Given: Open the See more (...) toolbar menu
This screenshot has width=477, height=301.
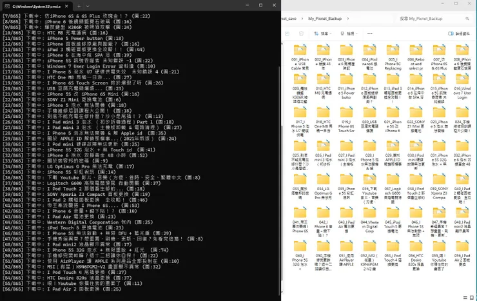Looking at the screenshot, I should click(370, 34).
